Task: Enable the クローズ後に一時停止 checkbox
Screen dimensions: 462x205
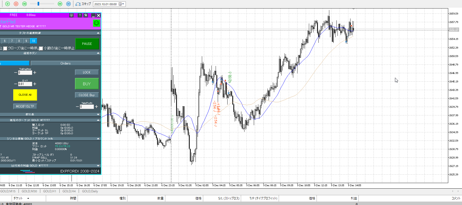Action: tap(5, 48)
